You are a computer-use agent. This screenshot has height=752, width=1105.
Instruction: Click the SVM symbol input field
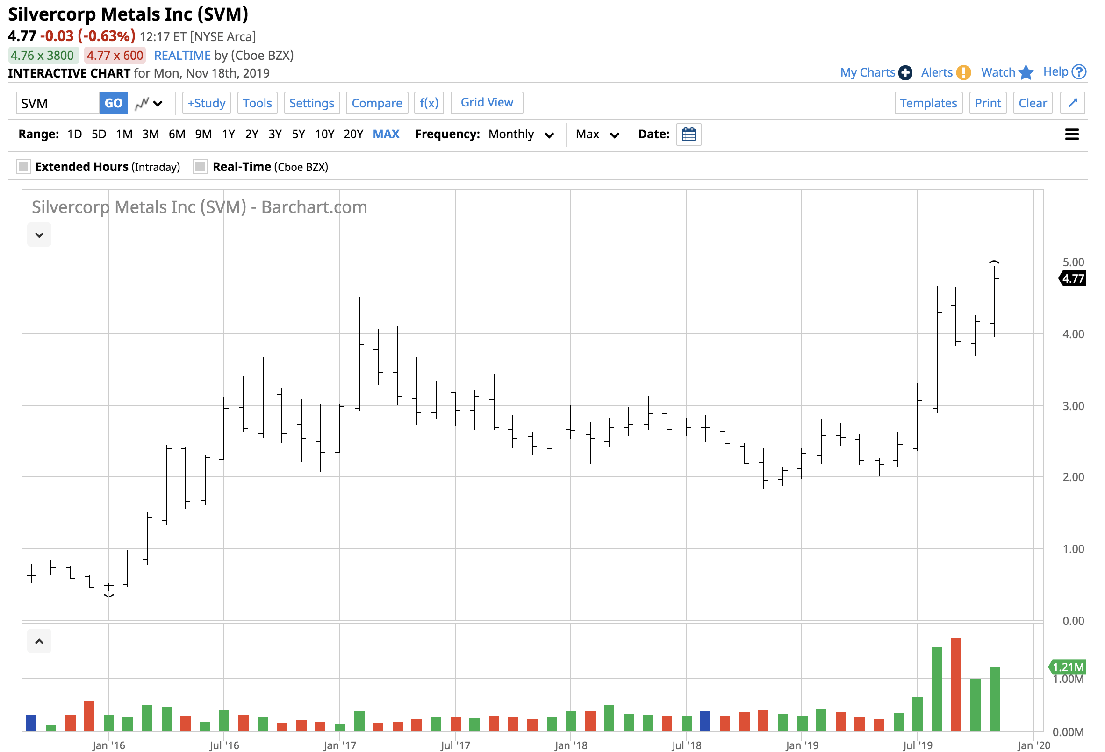58,103
